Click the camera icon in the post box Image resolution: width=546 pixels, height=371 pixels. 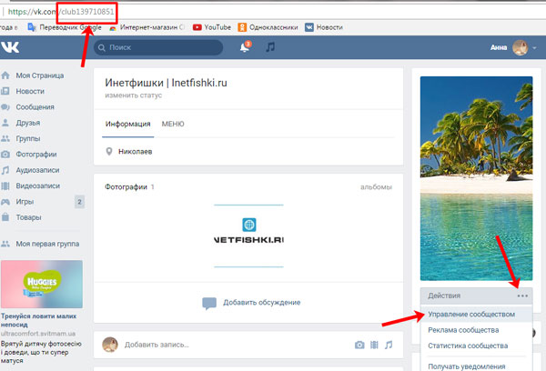(359, 346)
